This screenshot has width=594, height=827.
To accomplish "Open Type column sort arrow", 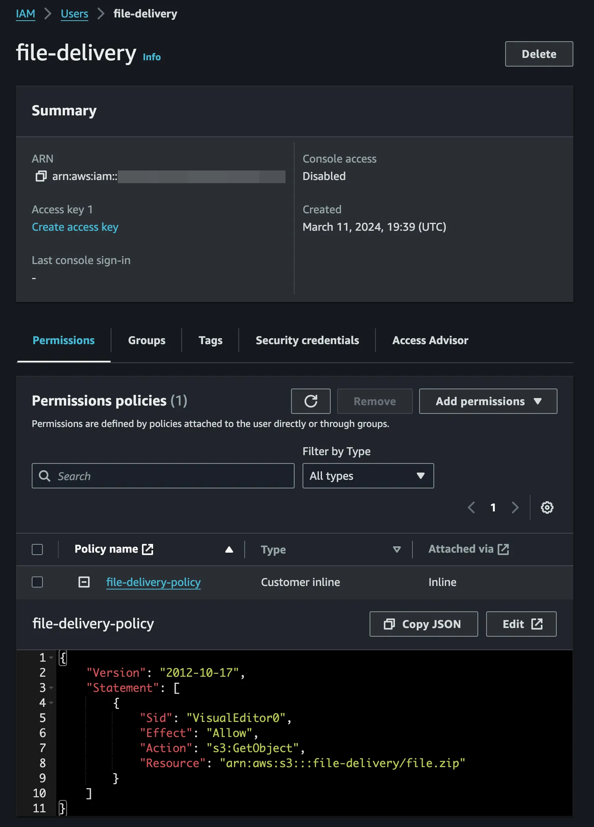I will click(397, 549).
